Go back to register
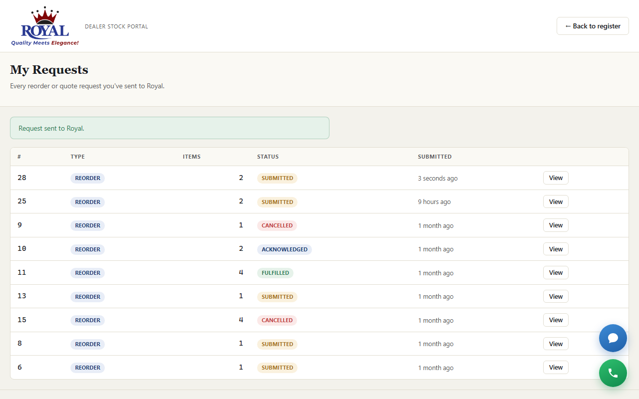 point(593,26)
